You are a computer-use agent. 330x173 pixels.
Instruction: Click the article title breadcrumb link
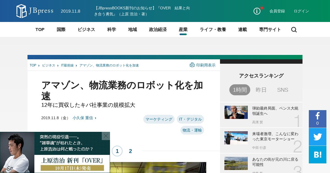[x=109, y=65]
